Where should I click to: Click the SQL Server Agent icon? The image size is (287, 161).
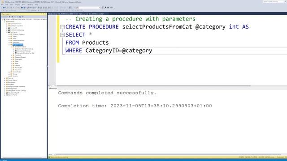7,93
